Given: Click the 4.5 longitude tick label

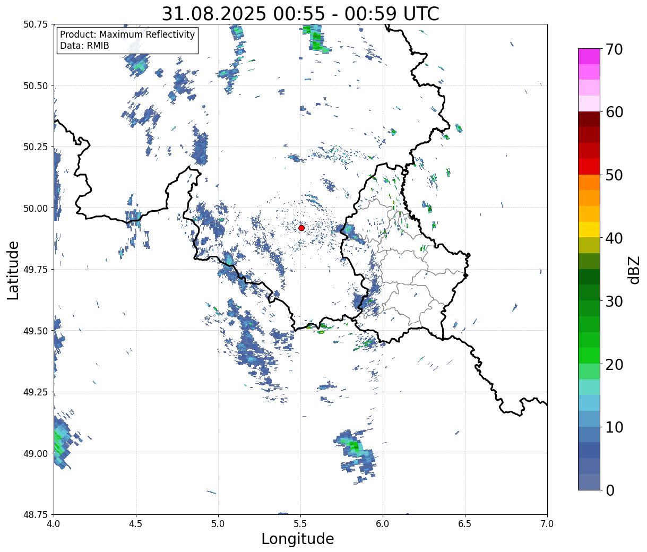Looking at the screenshot, I should [136, 523].
